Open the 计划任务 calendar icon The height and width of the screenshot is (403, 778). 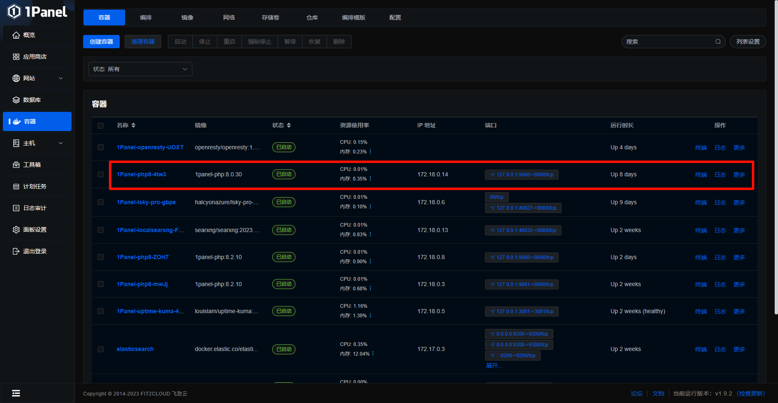pos(16,186)
